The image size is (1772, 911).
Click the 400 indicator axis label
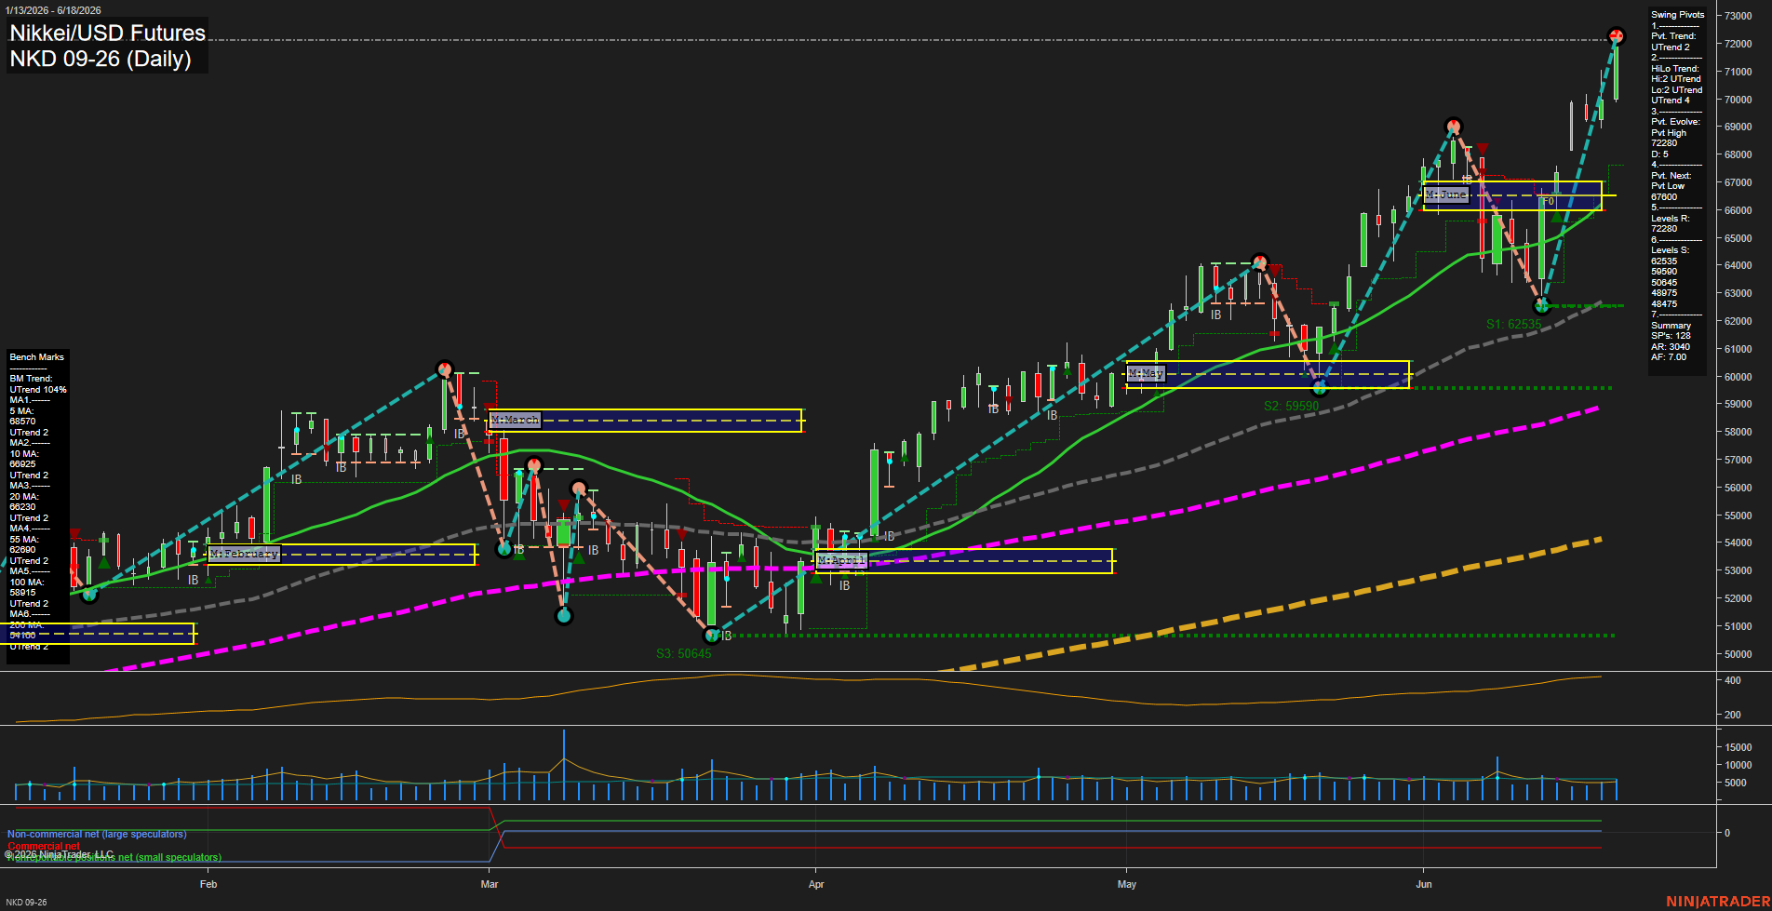pos(1733,681)
